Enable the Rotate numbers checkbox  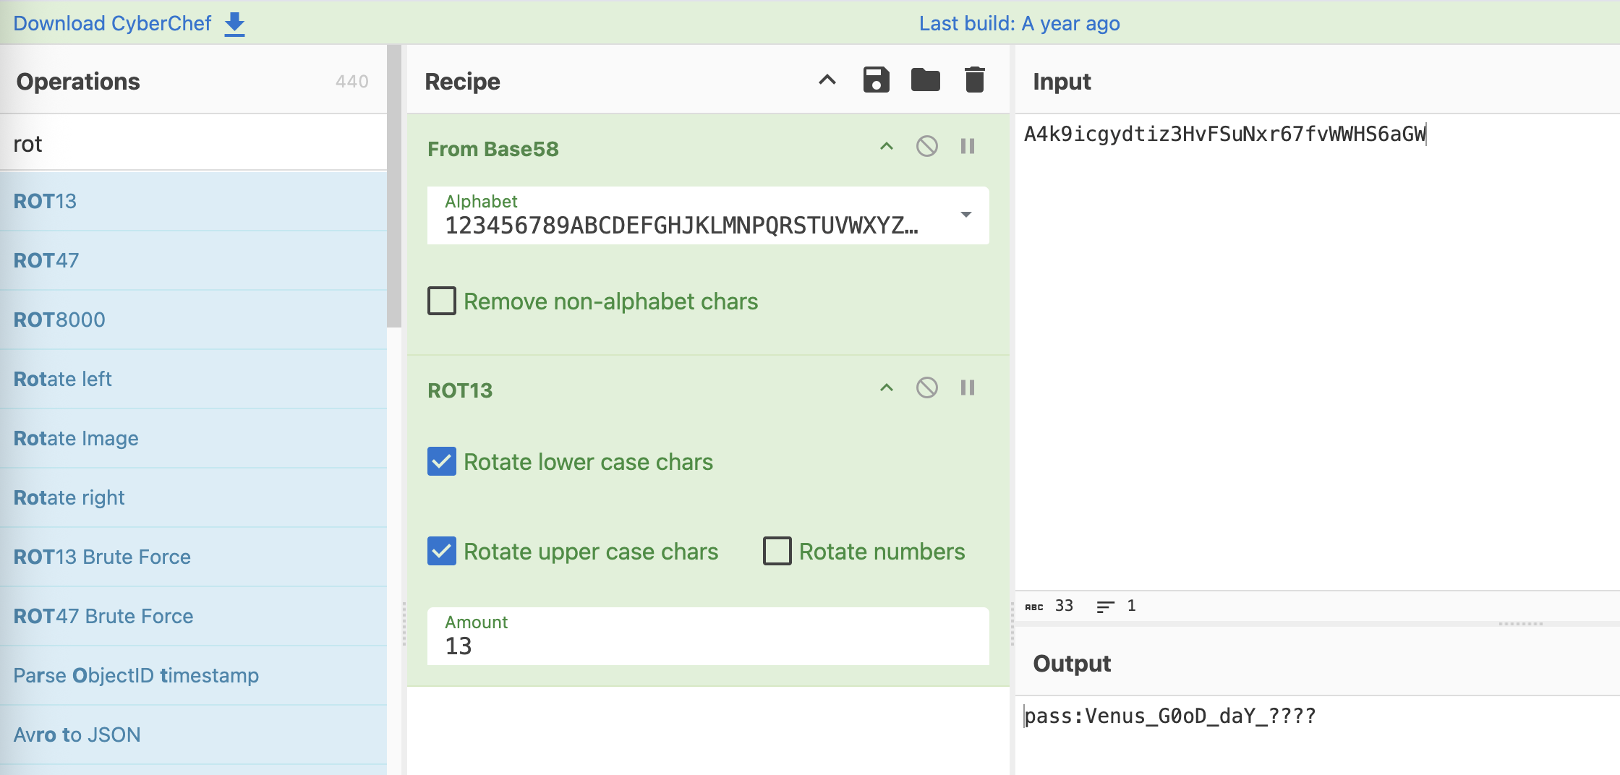777,551
